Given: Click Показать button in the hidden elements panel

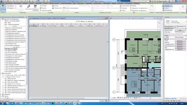Looking at the screenshot, I should tap(167, 6).
